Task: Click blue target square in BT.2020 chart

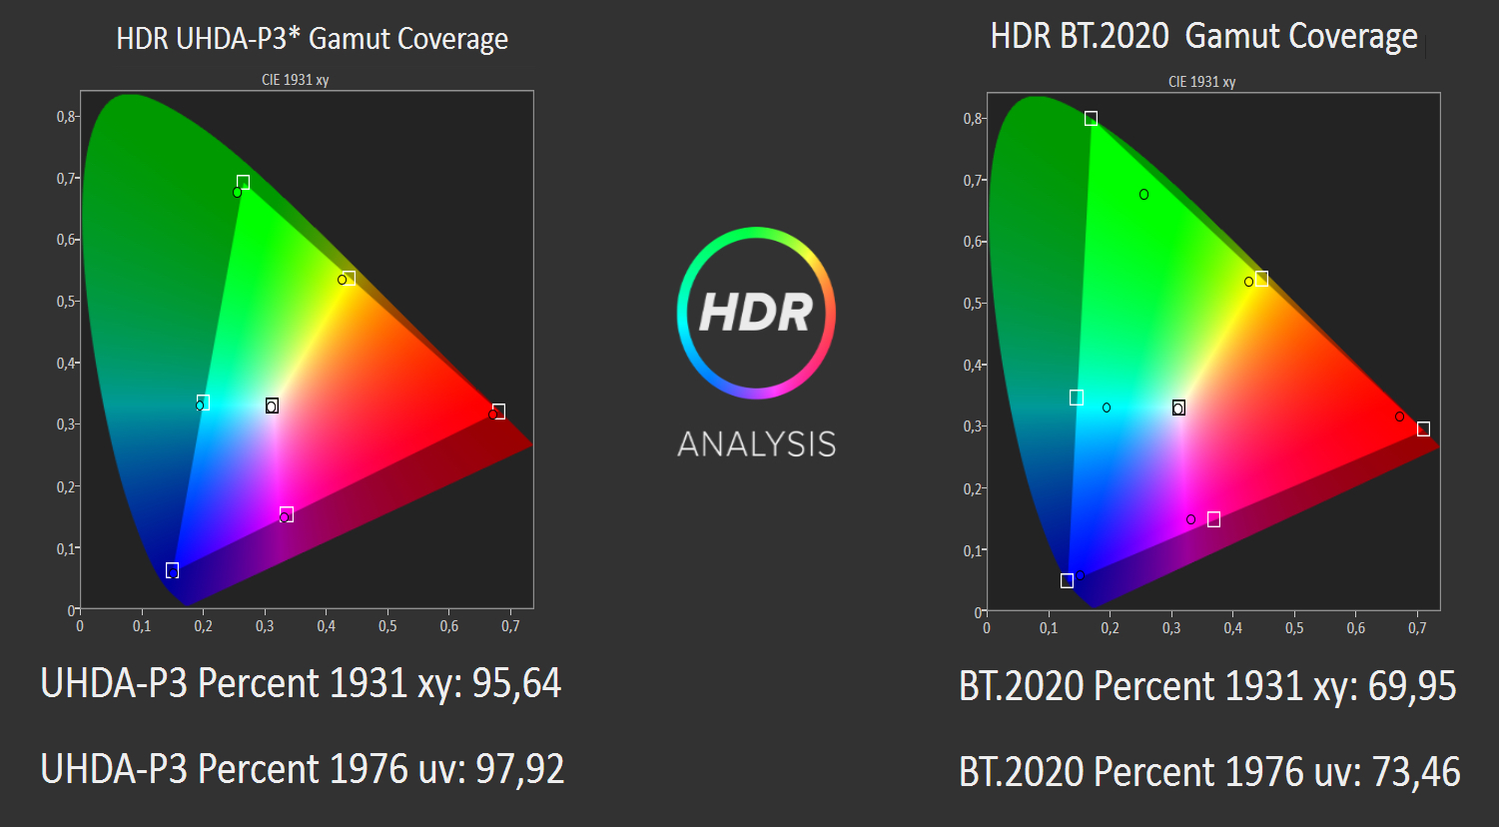Action: (1067, 581)
